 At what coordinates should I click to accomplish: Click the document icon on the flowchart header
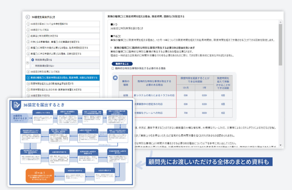tap(16, 105)
